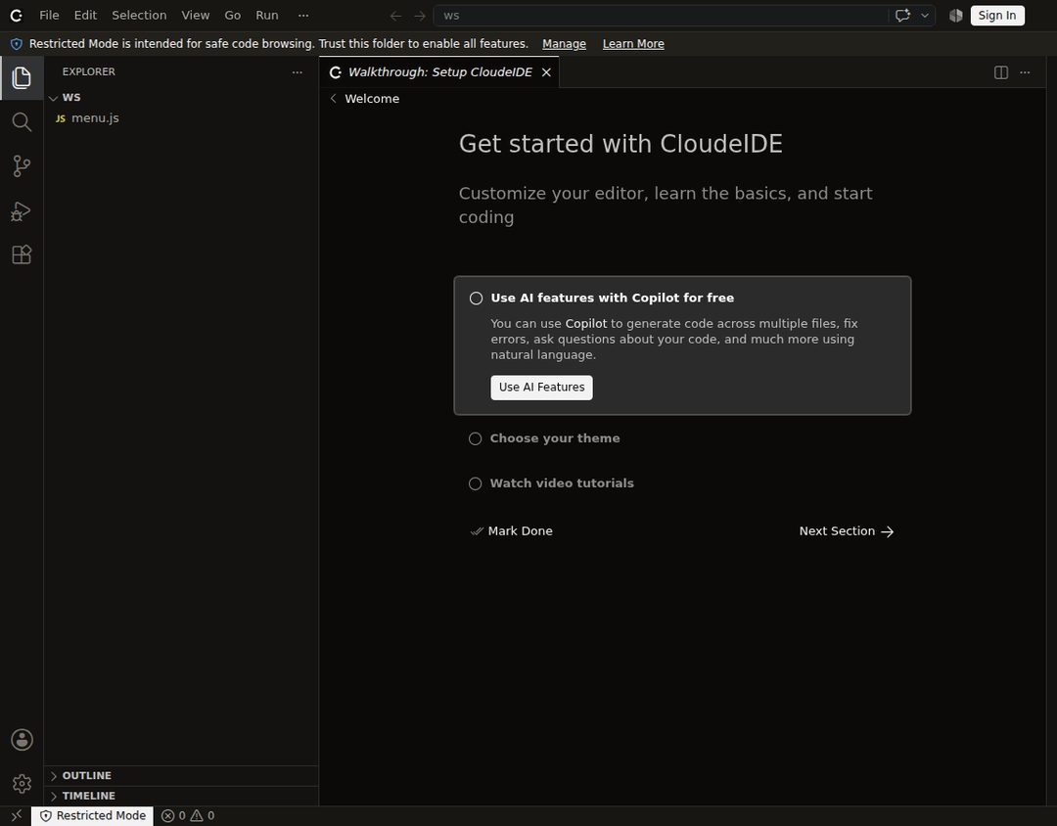
Task: Click the arrow icon after Next Section
Action: click(x=887, y=531)
